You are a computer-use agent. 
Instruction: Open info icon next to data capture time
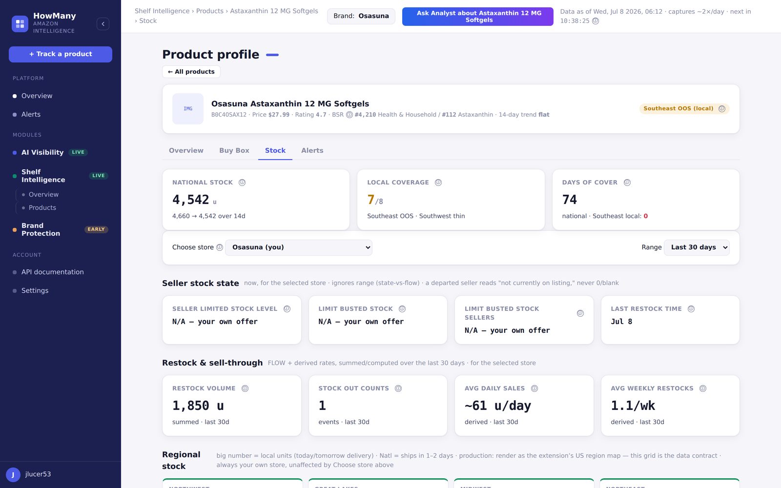[x=596, y=21]
